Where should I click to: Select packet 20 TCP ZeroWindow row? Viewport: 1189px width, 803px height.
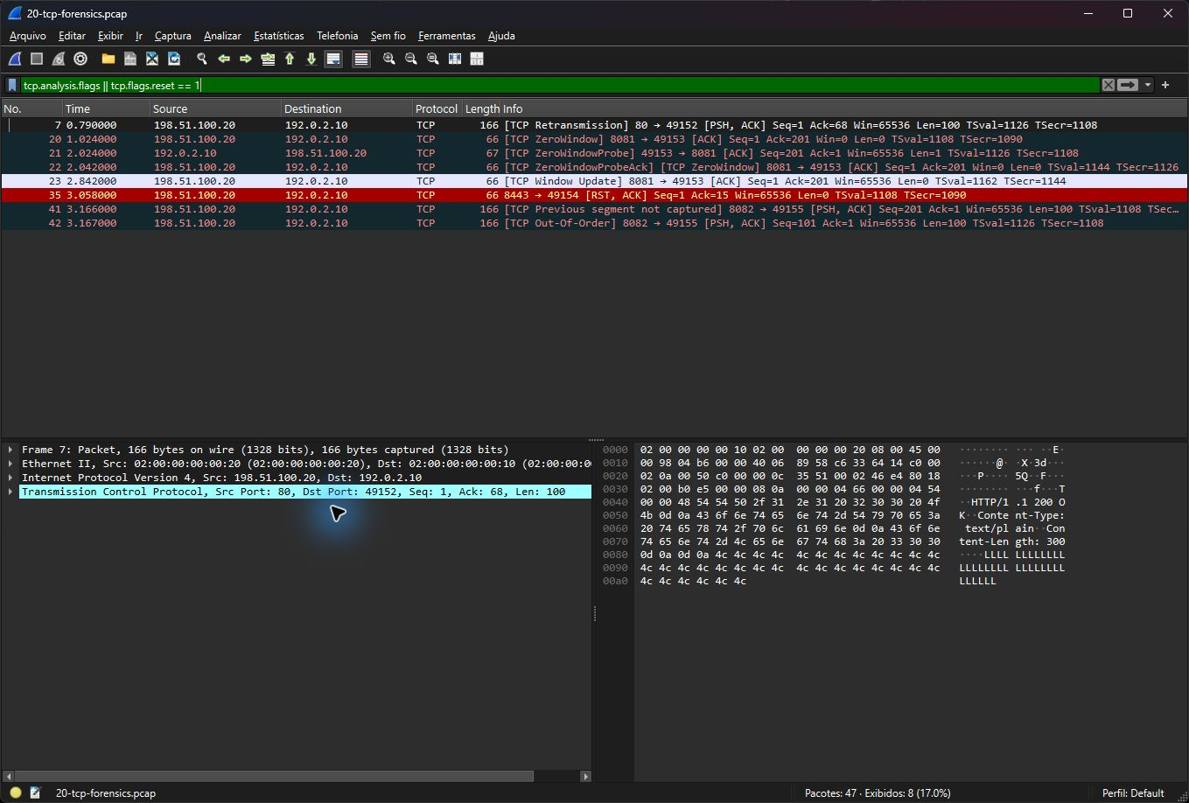[x=594, y=139]
